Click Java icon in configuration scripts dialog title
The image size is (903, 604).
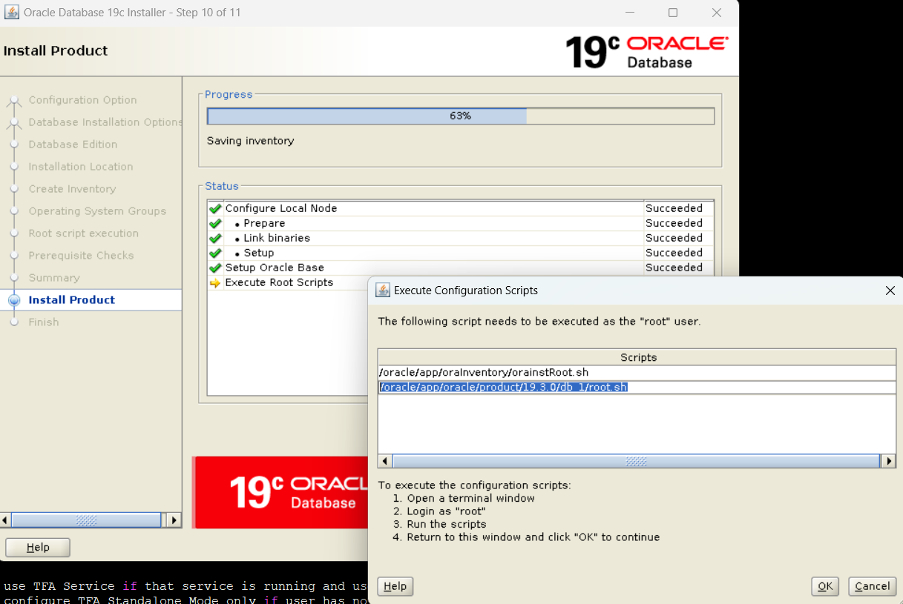coord(383,290)
